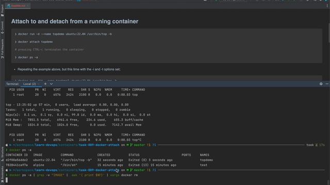Open the Structure tool window
The image size is (330, 185).
[2, 154]
